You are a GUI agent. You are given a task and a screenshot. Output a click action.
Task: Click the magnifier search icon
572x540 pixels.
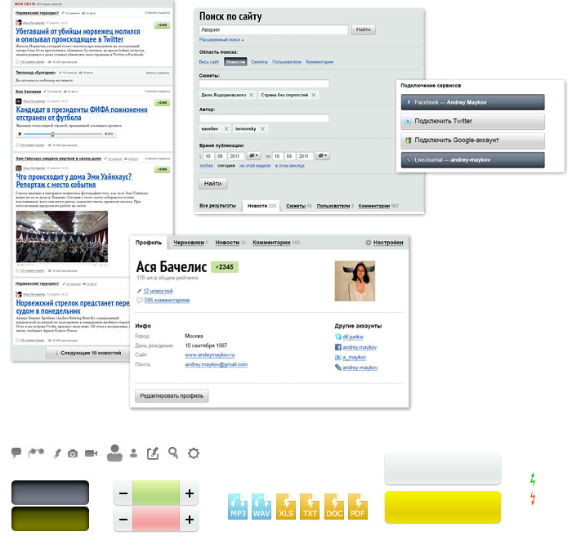point(173,453)
